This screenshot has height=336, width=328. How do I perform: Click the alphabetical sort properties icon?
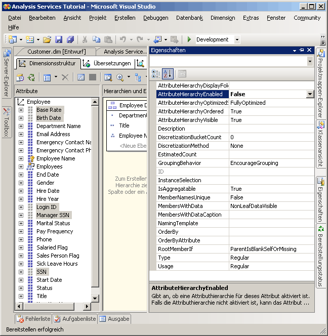168,74
